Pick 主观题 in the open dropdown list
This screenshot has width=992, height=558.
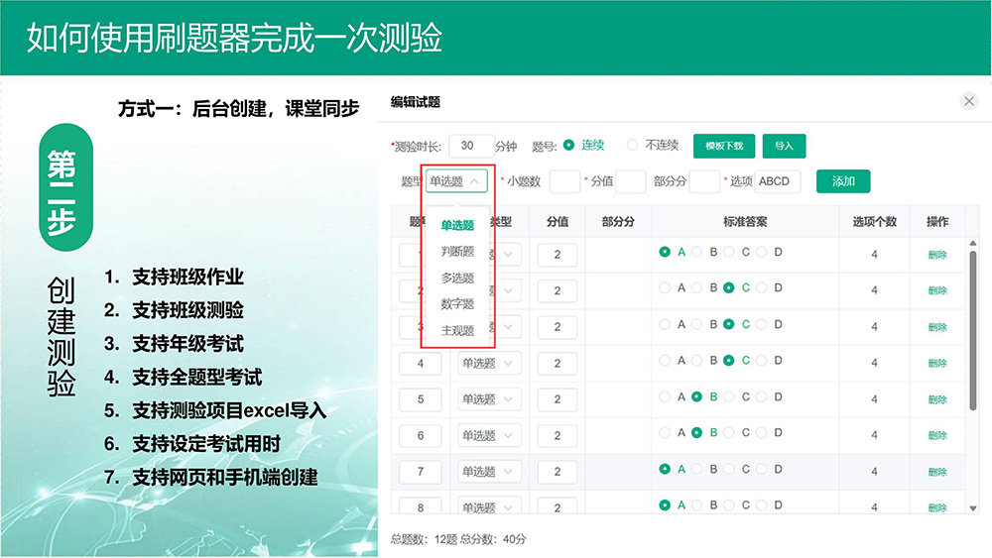click(457, 331)
